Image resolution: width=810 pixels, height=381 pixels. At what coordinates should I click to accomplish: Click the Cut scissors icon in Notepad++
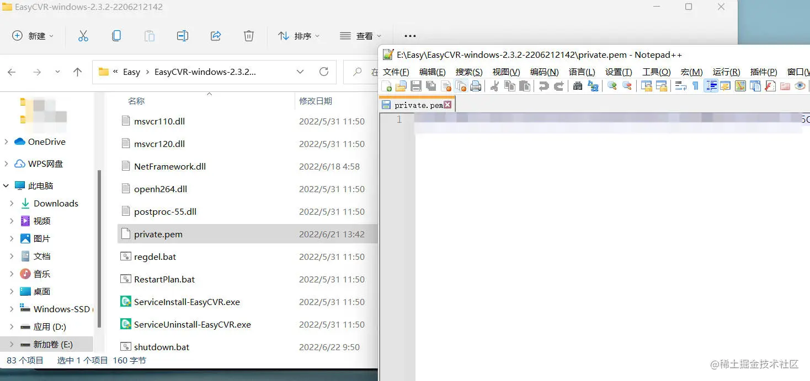494,86
